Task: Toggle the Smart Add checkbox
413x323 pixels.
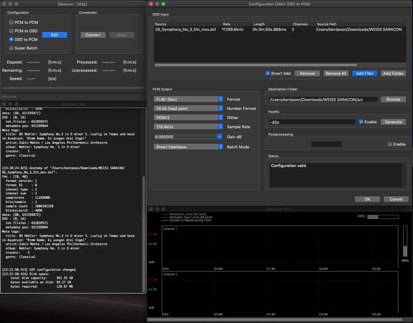Action: click(268, 73)
